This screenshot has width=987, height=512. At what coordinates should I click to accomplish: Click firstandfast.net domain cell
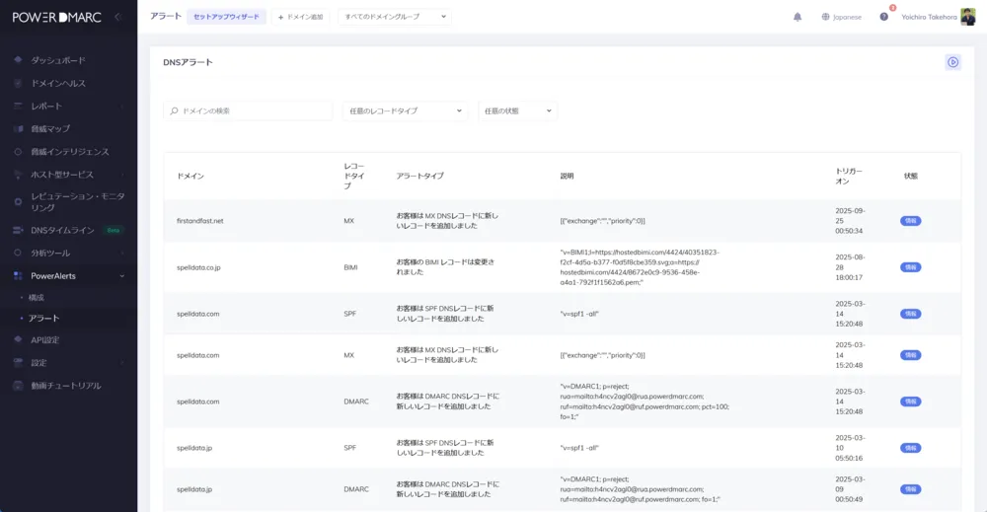pyautogui.click(x=200, y=221)
